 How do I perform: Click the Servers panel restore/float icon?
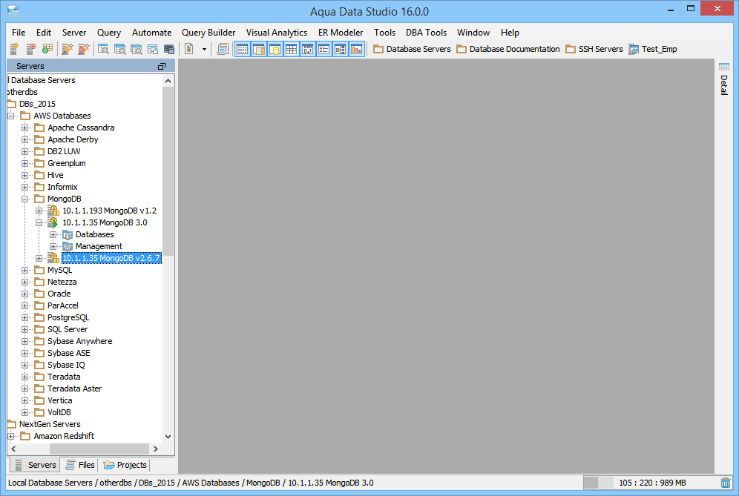[x=162, y=67]
